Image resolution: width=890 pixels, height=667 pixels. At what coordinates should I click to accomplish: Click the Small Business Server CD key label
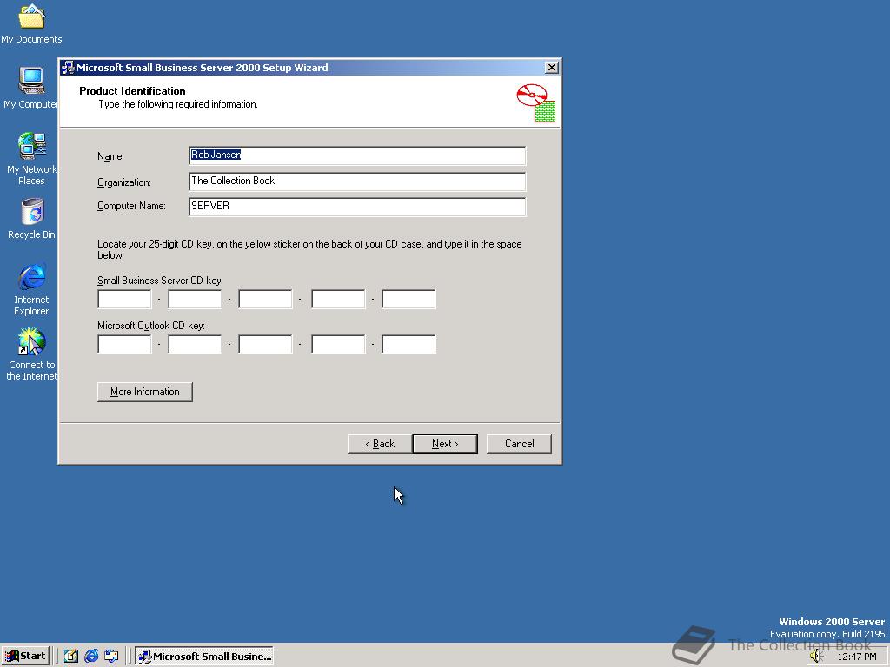pyautogui.click(x=160, y=281)
